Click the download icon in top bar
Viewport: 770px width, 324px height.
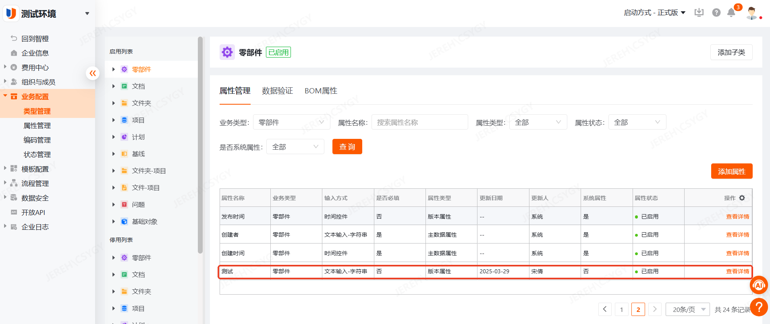pyautogui.click(x=699, y=13)
